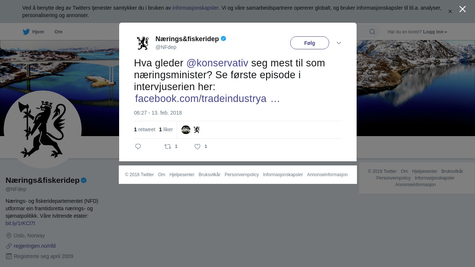
Task: View the first retweeter's avatar
Action: point(186,130)
